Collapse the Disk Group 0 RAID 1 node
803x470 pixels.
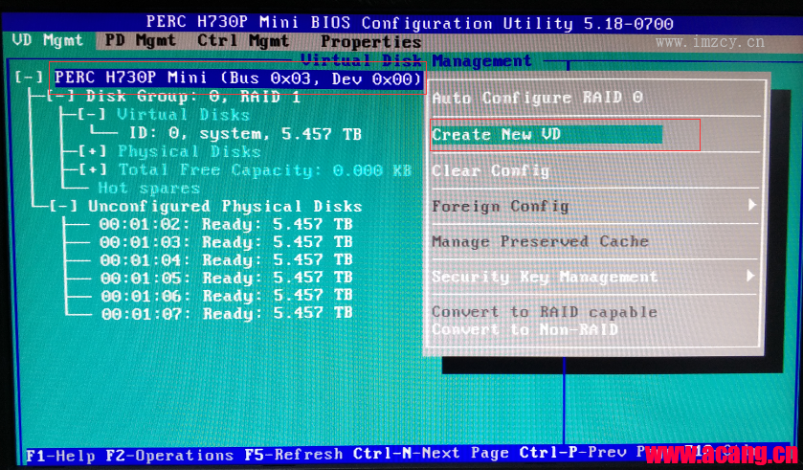coord(61,97)
